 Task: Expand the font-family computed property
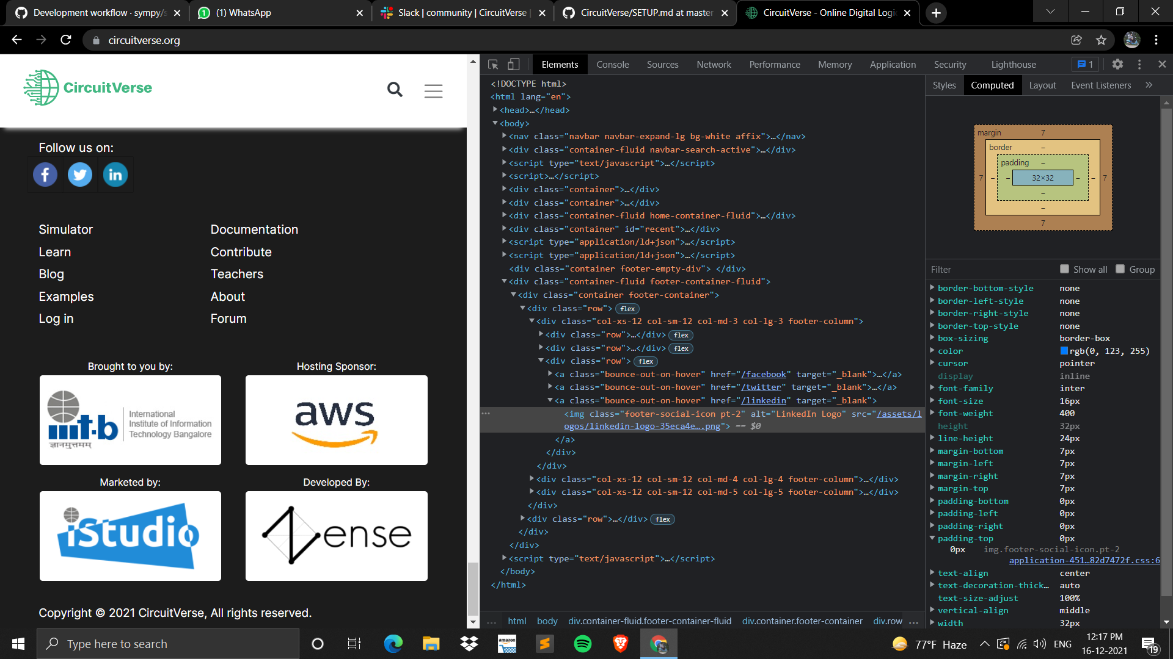[932, 388]
